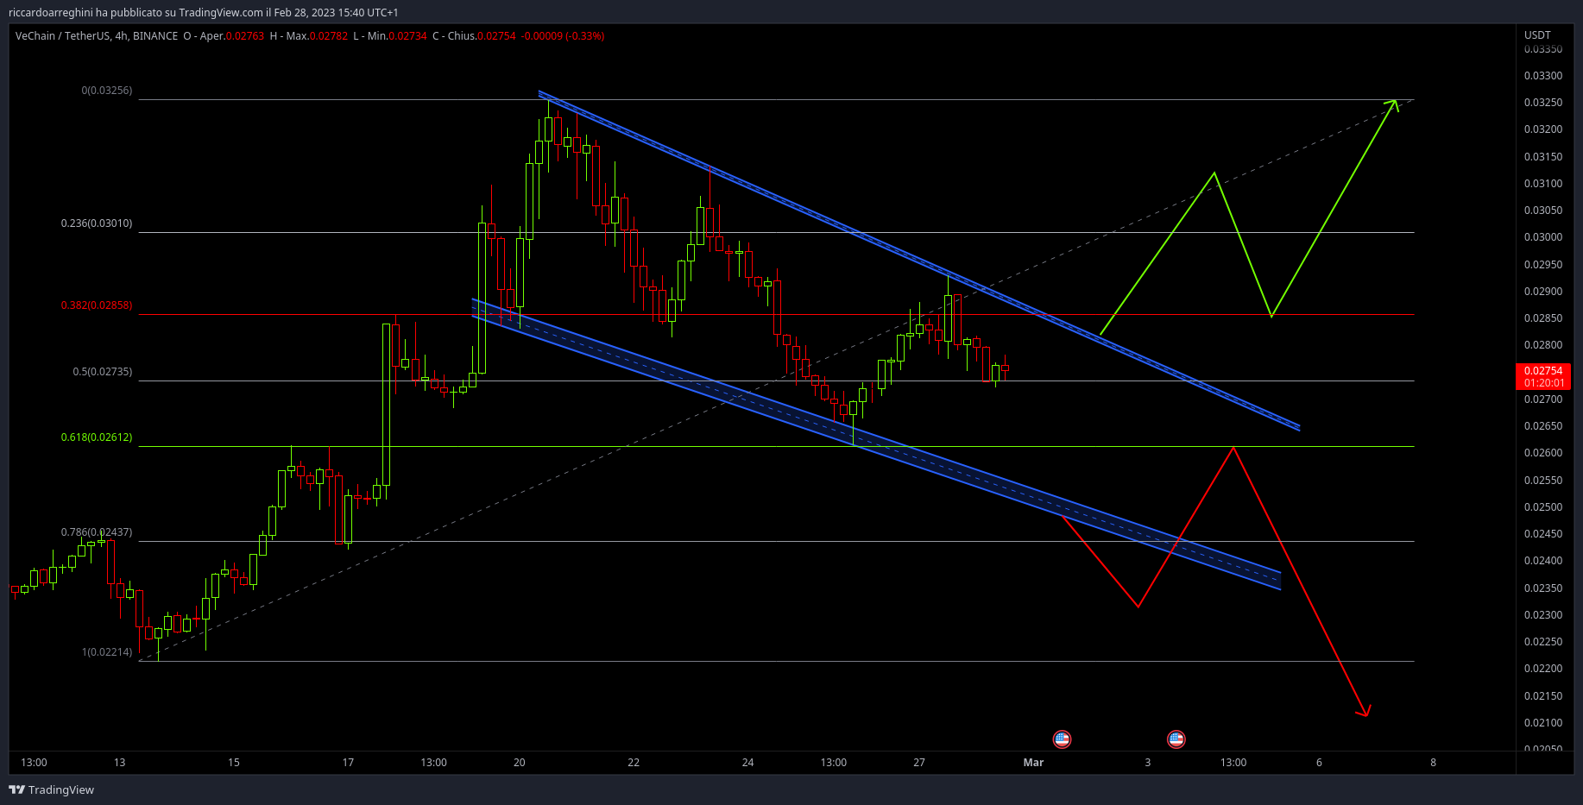1583x805 pixels.
Task: Click the '24' date label on the time axis
Action: (748, 763)
